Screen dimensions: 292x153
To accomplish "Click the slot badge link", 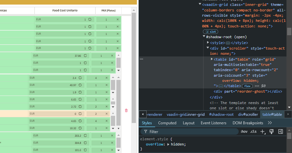I will (x=210, y=32).
